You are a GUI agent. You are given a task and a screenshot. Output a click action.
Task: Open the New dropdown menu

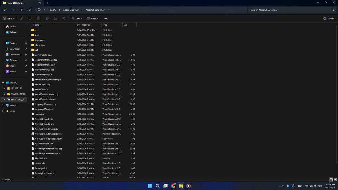click(9, 19)
